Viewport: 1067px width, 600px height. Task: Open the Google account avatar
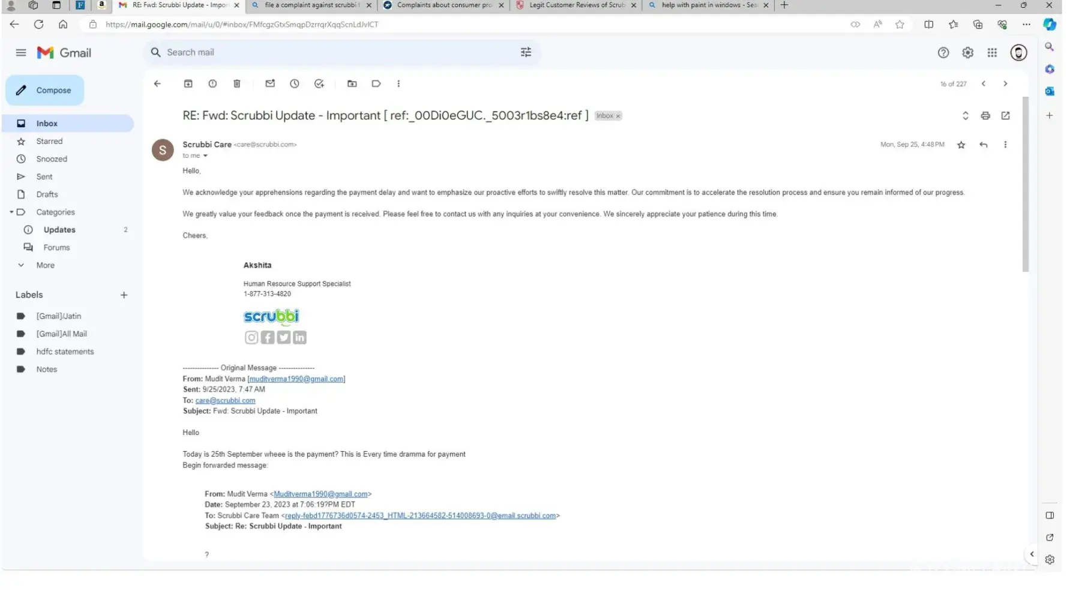[x=1019, y=53]
